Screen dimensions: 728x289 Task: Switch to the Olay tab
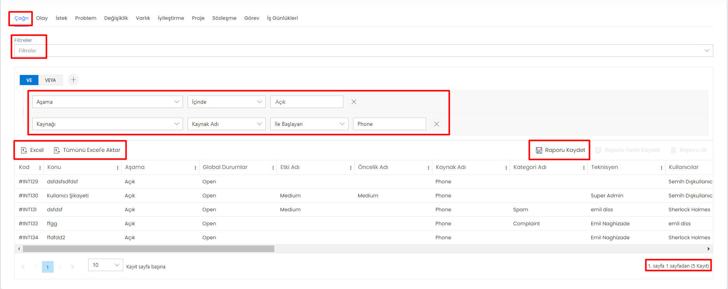(x=42, y=18)
